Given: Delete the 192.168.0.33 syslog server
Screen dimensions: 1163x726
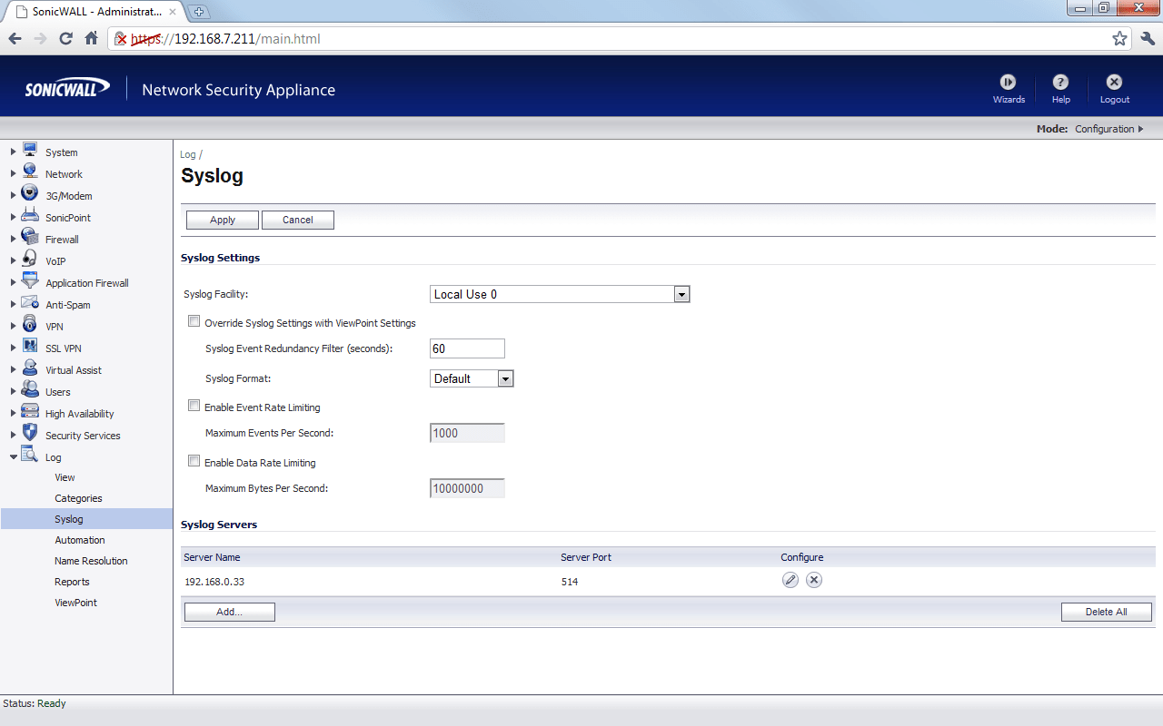Looking at the screenshot, I should tap(813, 579).
